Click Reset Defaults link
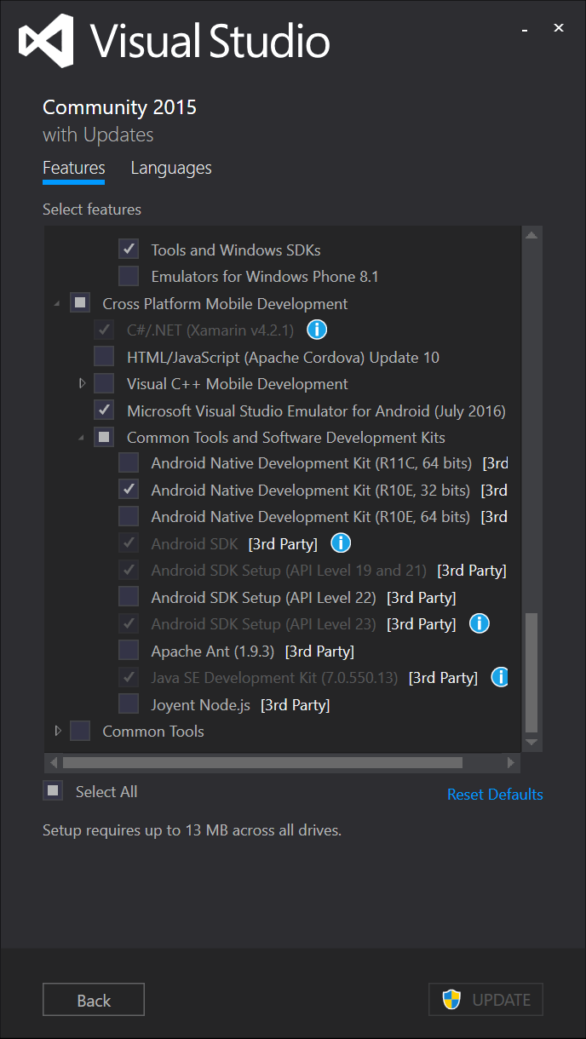586x1039 pixels. pyautogui.click(x=495, y=794)
